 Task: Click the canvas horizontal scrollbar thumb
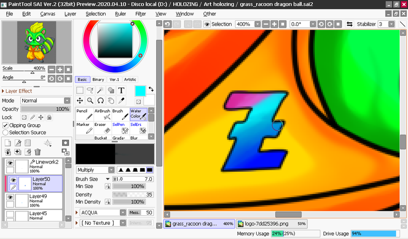[x=288, y=214]
